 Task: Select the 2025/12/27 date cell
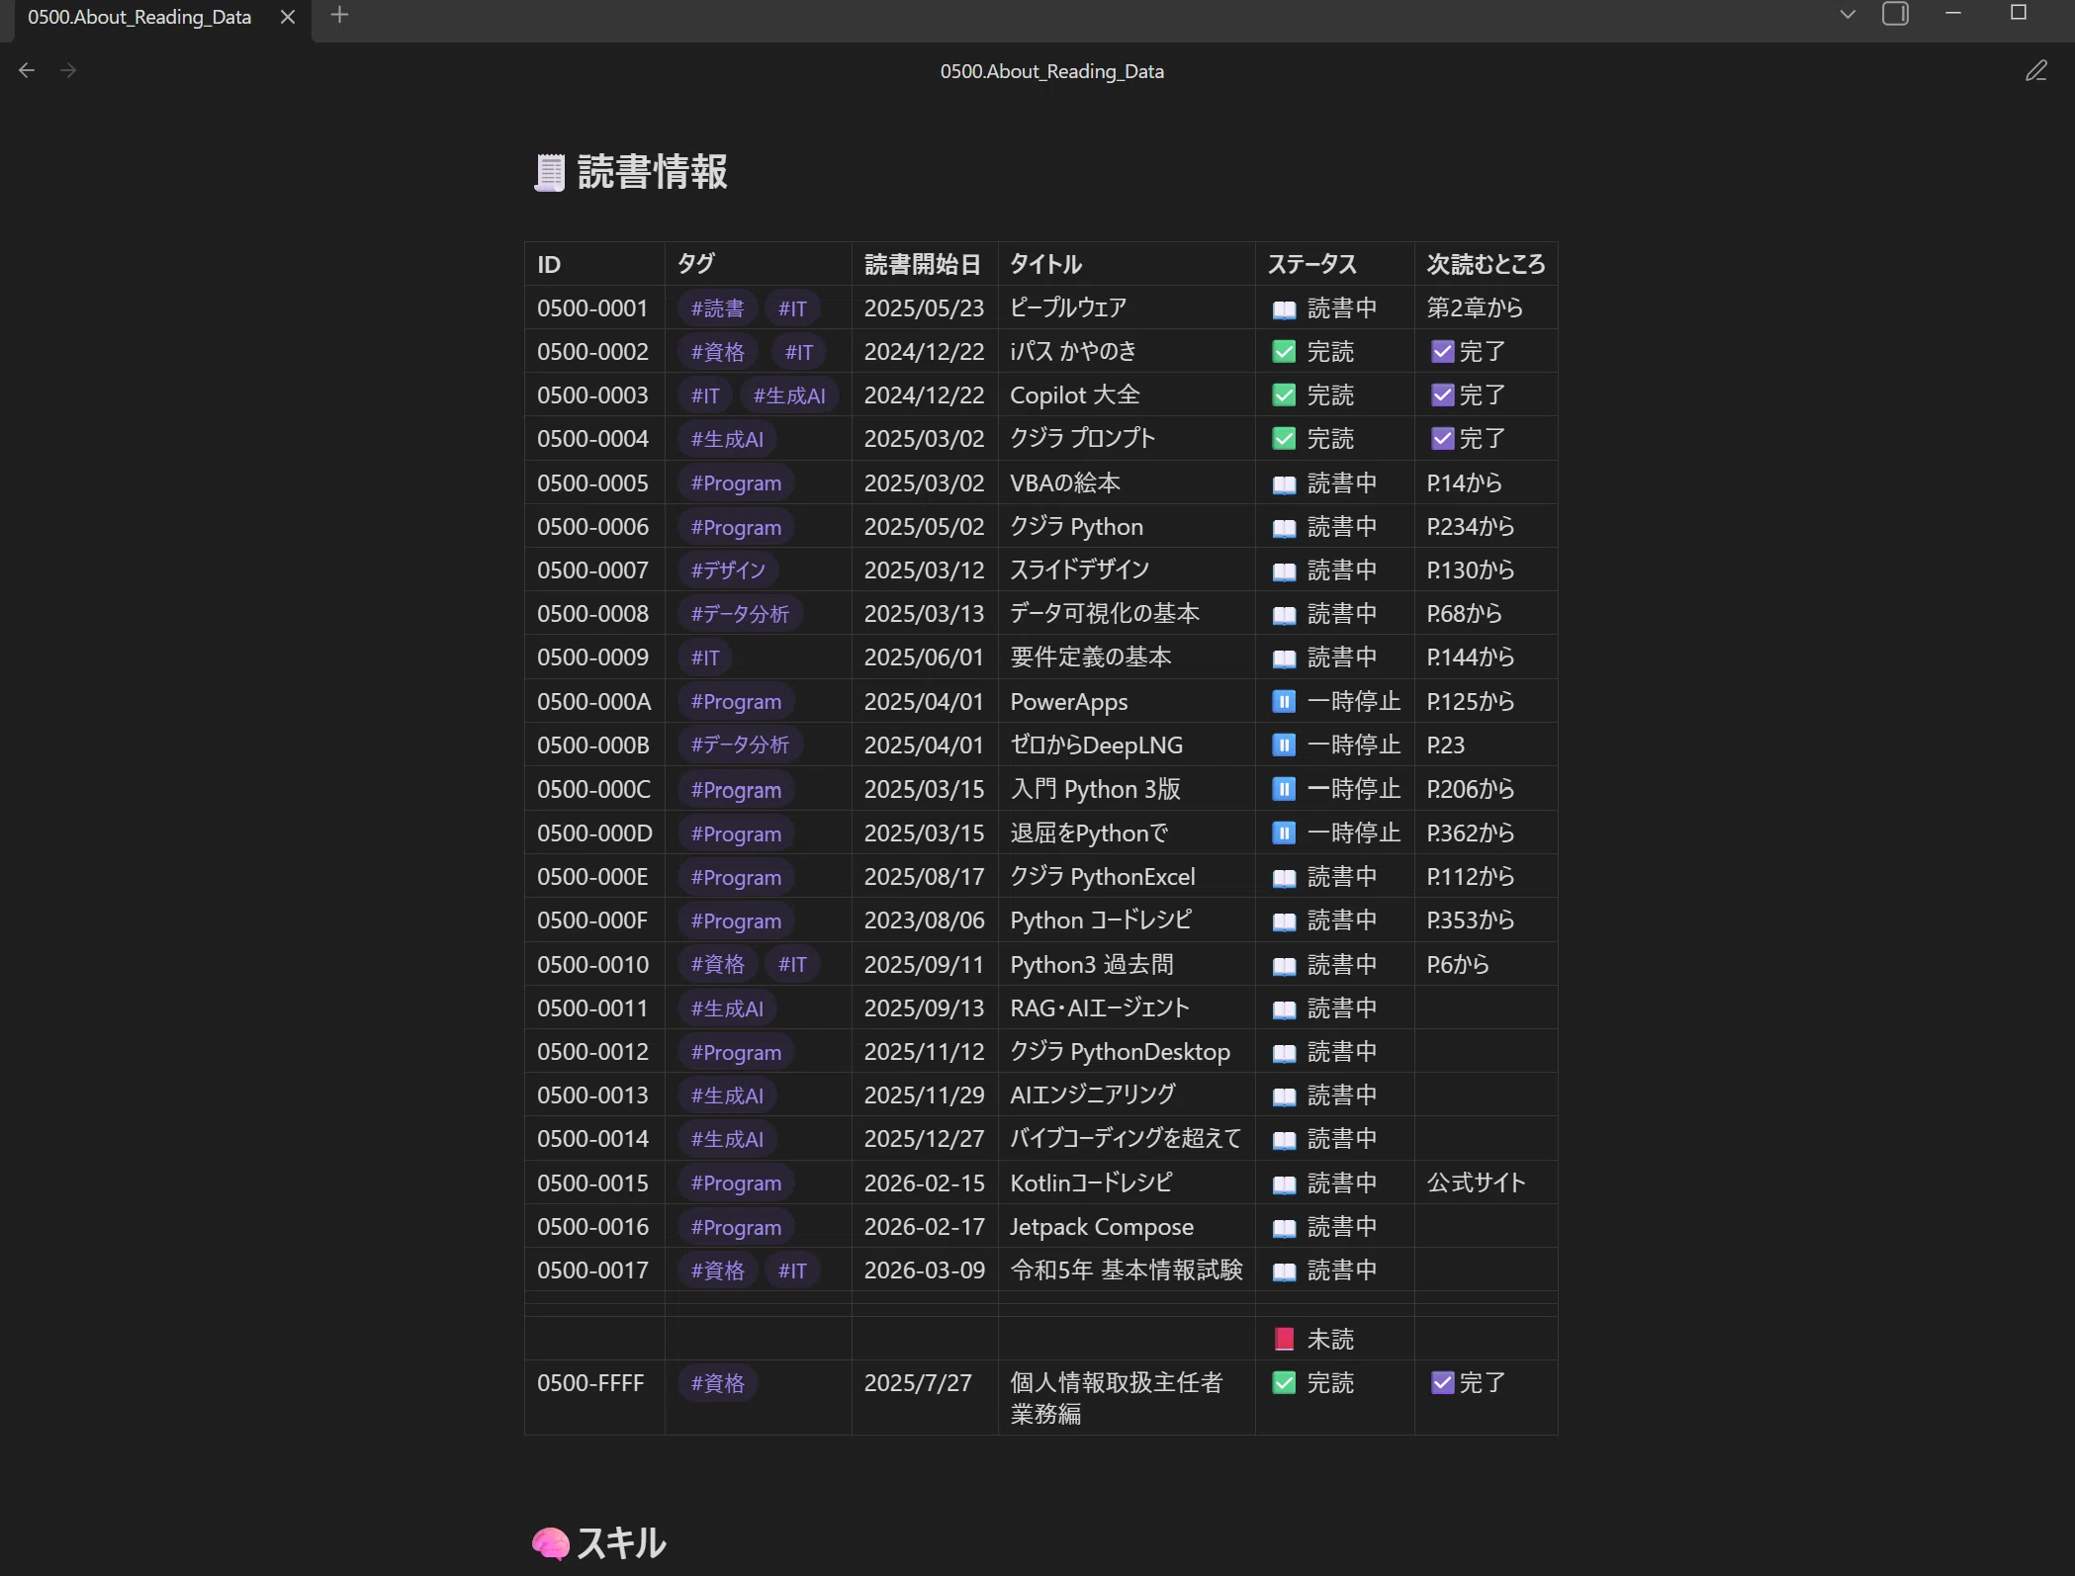925,1138
